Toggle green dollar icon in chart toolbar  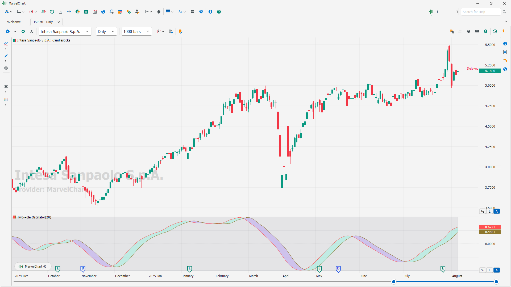486,31
